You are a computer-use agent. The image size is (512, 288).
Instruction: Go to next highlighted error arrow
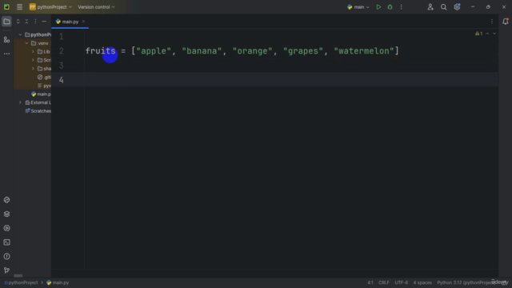click(494, 34)
